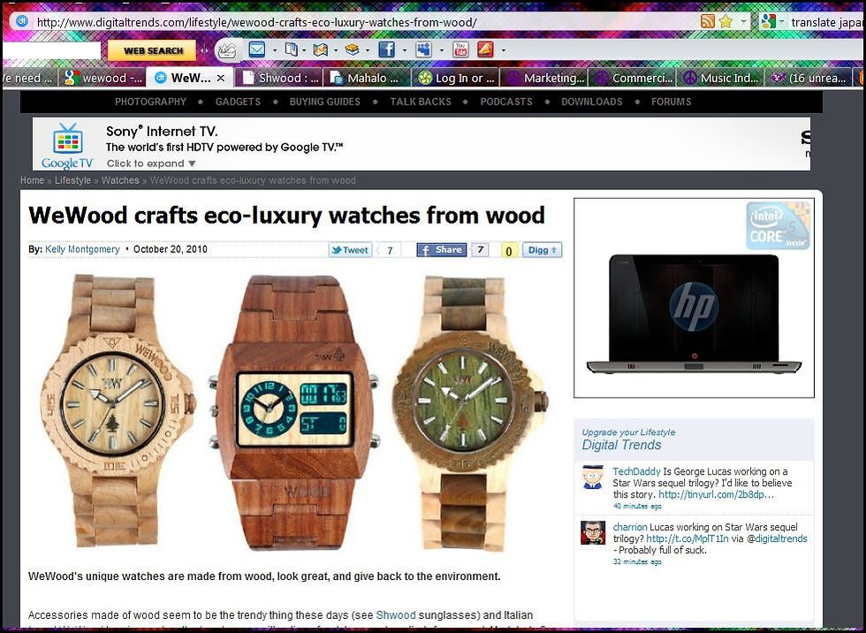Click the RSS feed icon in address bar
Image resolution: width=866 pixels, height=633 pixels.
(x=708, y=21)
